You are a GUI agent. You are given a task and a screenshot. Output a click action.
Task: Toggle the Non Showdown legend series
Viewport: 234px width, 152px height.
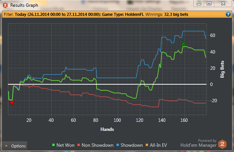pyautogui.click(x=95, y=145)
